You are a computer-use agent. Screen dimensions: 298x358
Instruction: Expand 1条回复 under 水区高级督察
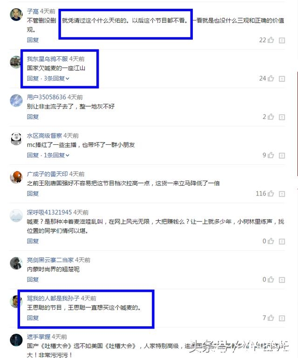[x=56, y=155]
